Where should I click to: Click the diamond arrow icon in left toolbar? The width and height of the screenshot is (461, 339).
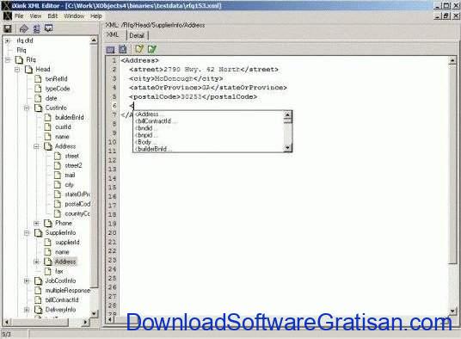point(23,28)
